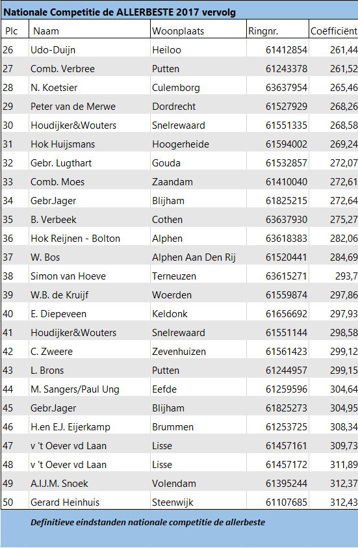This screenshot has width=358, height=548.
Task: Click the Dordrecht cell
Action: click(x=198, y=105)
